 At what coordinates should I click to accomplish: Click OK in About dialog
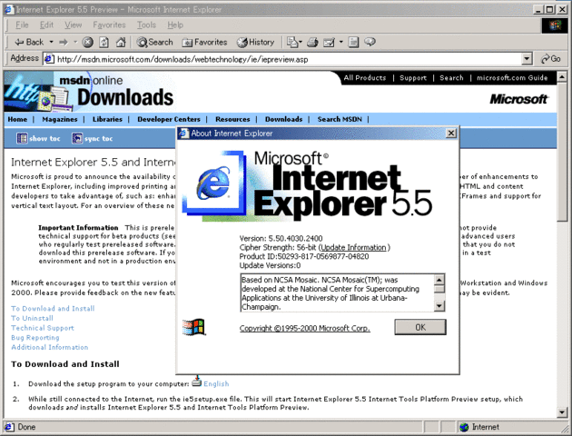pos(420,327)
